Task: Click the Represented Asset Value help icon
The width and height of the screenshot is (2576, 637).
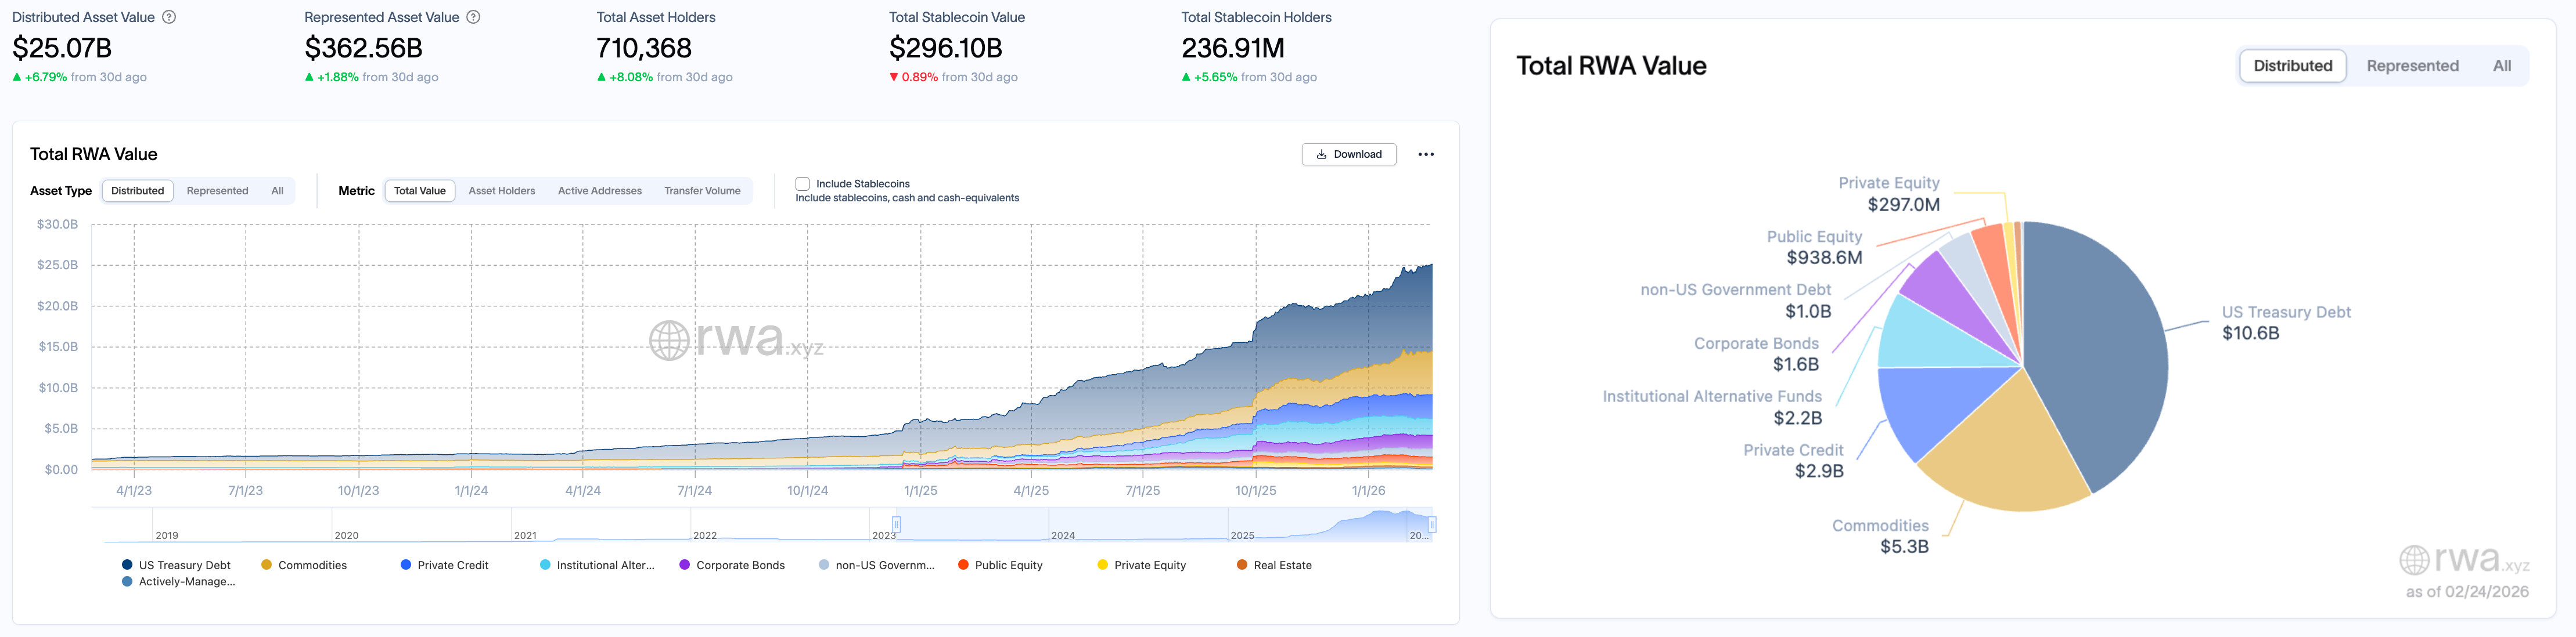Action: coord(474,17)
